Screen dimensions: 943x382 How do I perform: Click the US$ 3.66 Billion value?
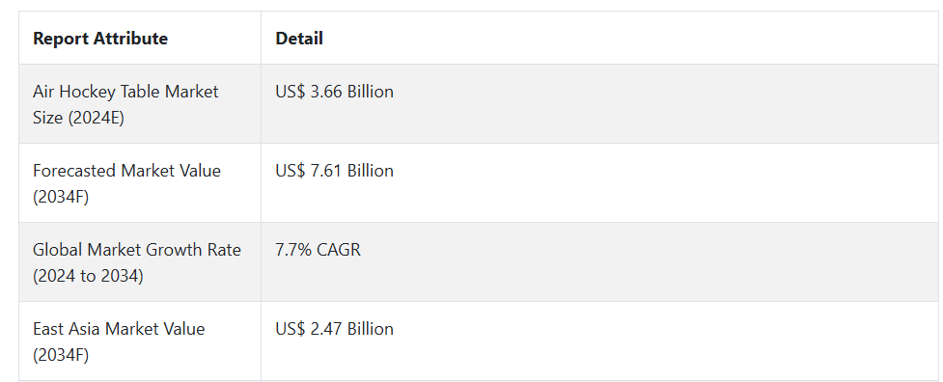334,92
